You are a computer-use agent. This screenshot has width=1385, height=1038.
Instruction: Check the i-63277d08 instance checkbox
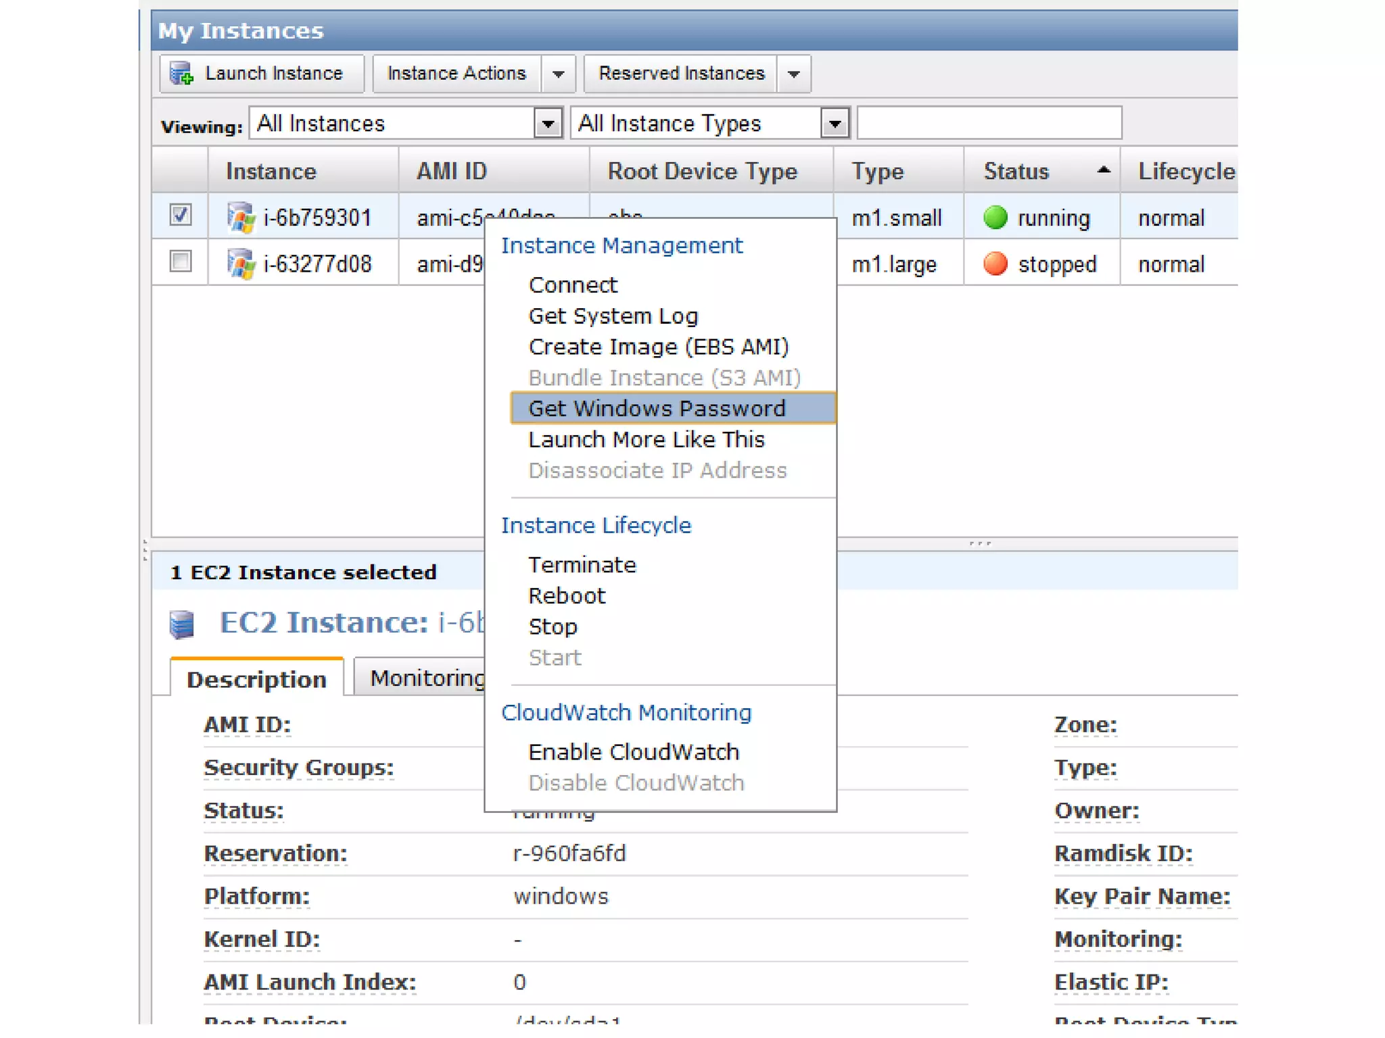click(180, 261)
